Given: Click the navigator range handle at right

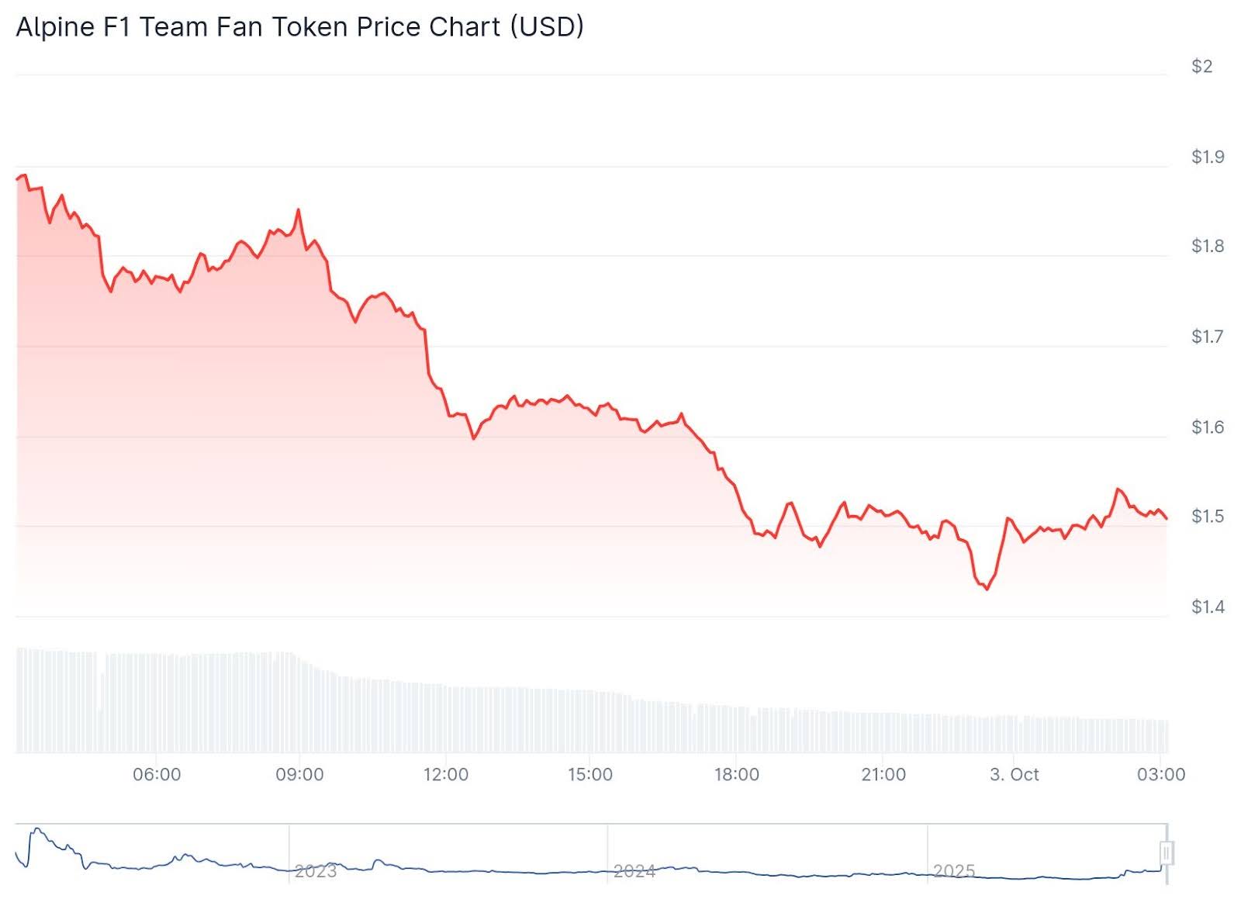Looking at the screenshot, I should pos(1166,852).
